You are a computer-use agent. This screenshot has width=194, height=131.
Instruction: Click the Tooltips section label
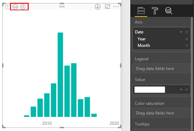142,124
